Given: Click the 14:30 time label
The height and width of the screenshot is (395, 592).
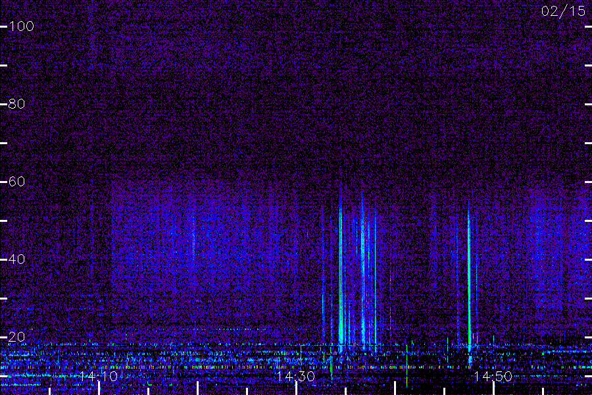Looking at the screenshot, I should 296,376.
